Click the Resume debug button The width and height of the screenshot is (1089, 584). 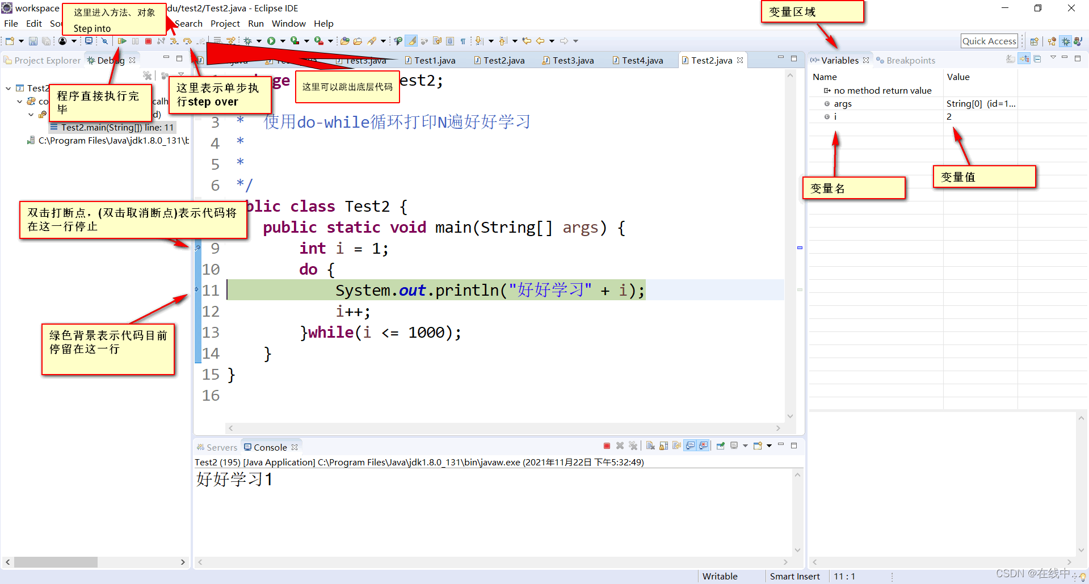122,41
